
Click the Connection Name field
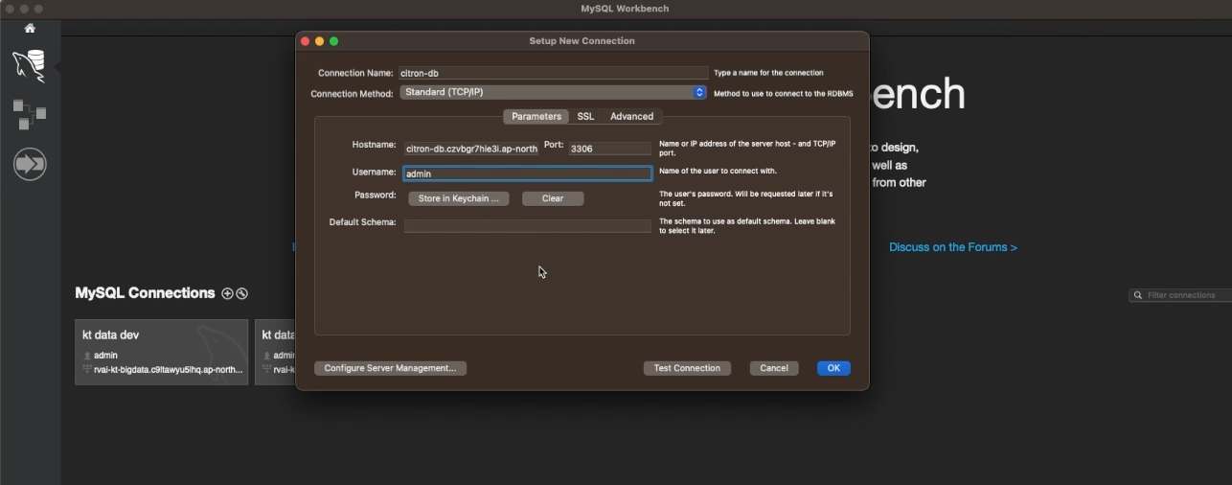click(x=554, y=73)
